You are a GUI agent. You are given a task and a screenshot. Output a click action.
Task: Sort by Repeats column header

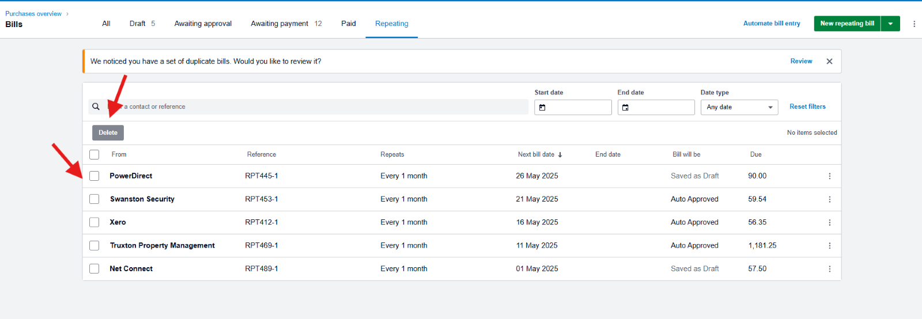pyautogui.click(x=392, y=154)
